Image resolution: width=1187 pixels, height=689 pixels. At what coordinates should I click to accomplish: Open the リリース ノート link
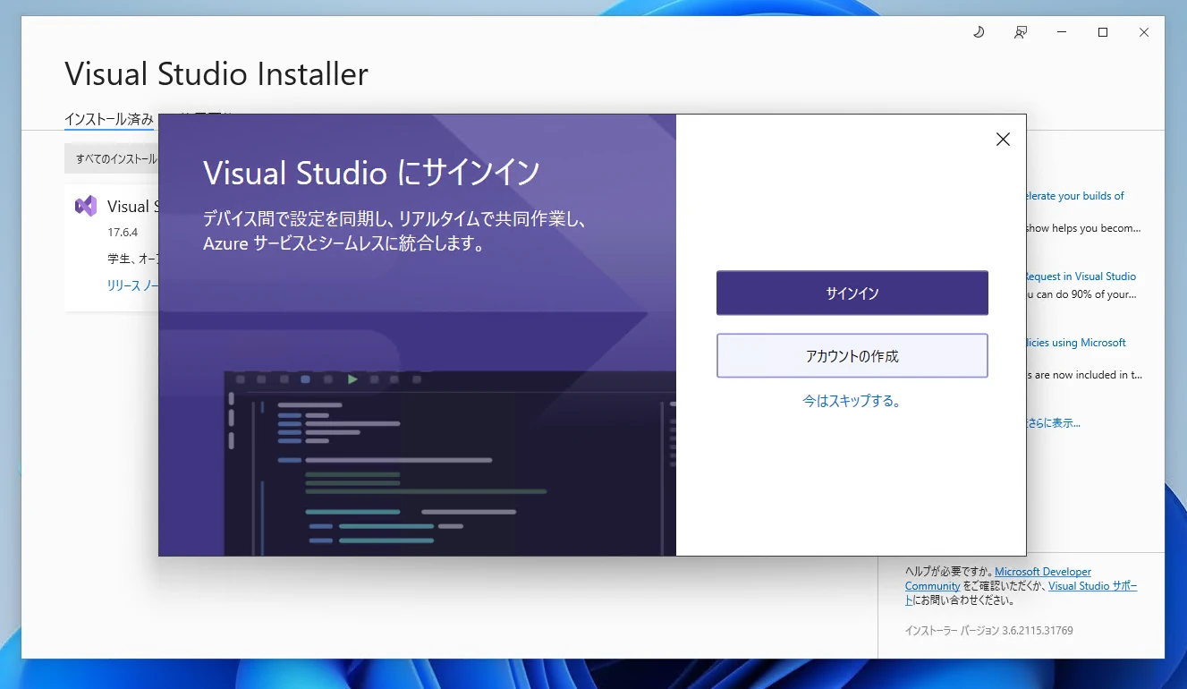132,285
